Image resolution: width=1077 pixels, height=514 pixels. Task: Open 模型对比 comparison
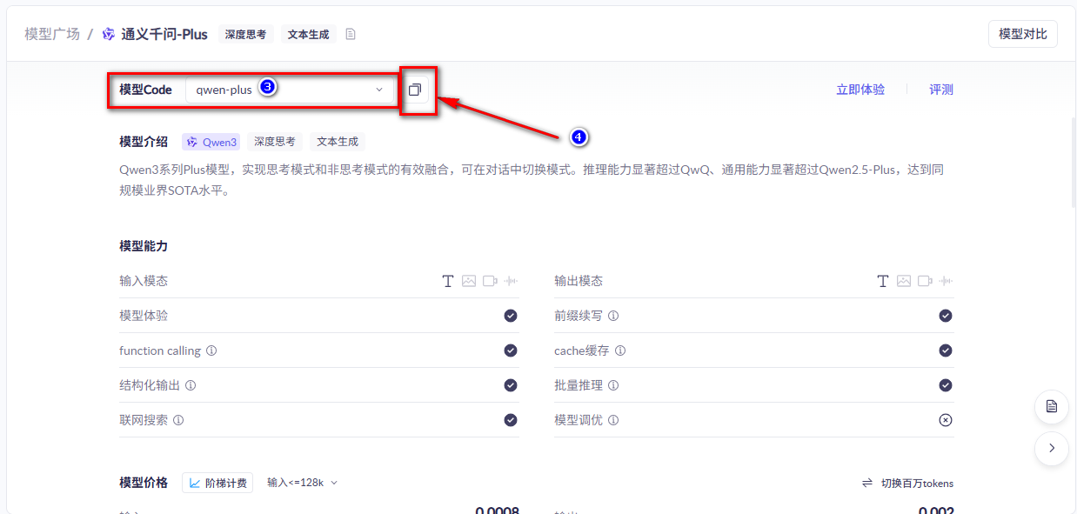click(1022, 34)
